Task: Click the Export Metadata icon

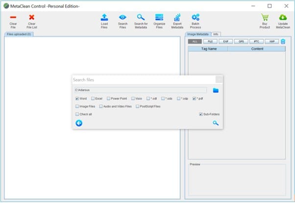Action: [177, 18]
